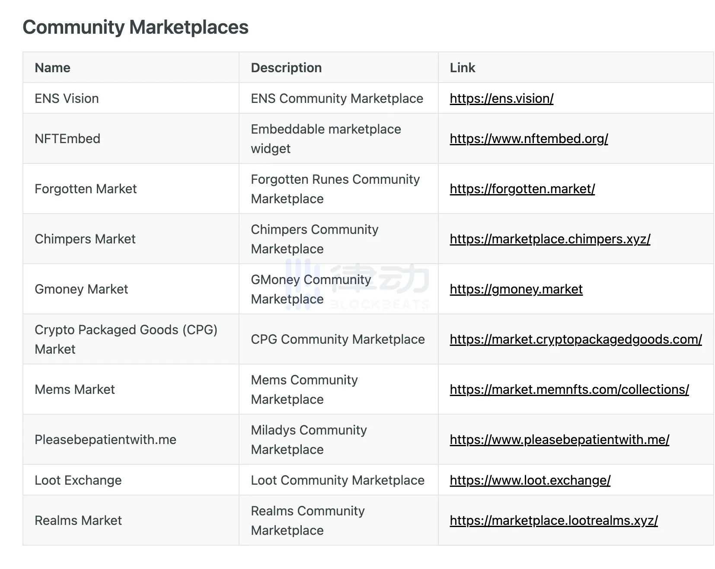Click the Realms Market name cell
The width and height of the screenshot is (715, 569).
click(x=78, y=521)
